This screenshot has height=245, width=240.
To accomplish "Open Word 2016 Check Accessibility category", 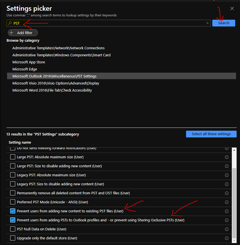I will (x=52, y=90).
